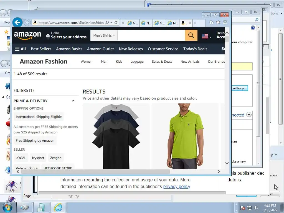
Task: Click the IE back arrow button
Action: (x=17, y=22)
